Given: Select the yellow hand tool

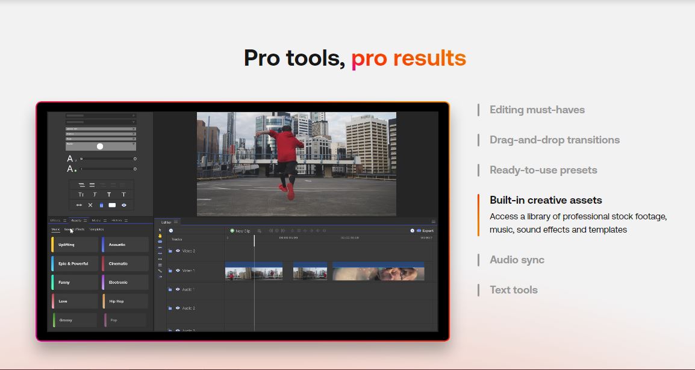Looking at the screenshot, I should (x=160, y=236).
